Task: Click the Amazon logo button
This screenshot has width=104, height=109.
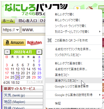Action: coord(14,42)
